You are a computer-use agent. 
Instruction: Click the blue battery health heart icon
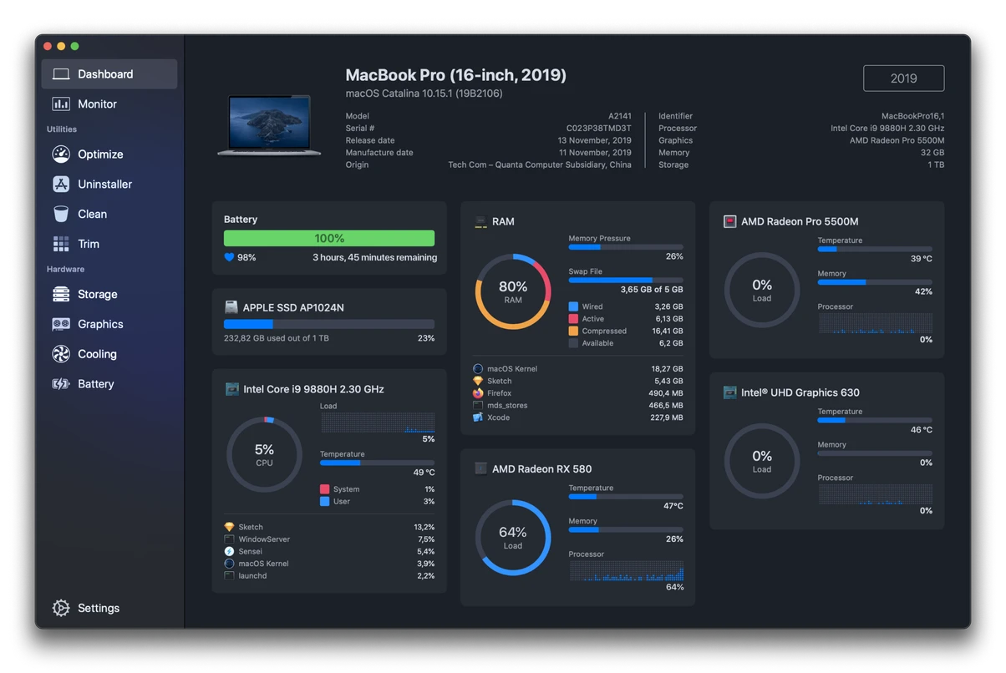[229, 258]
